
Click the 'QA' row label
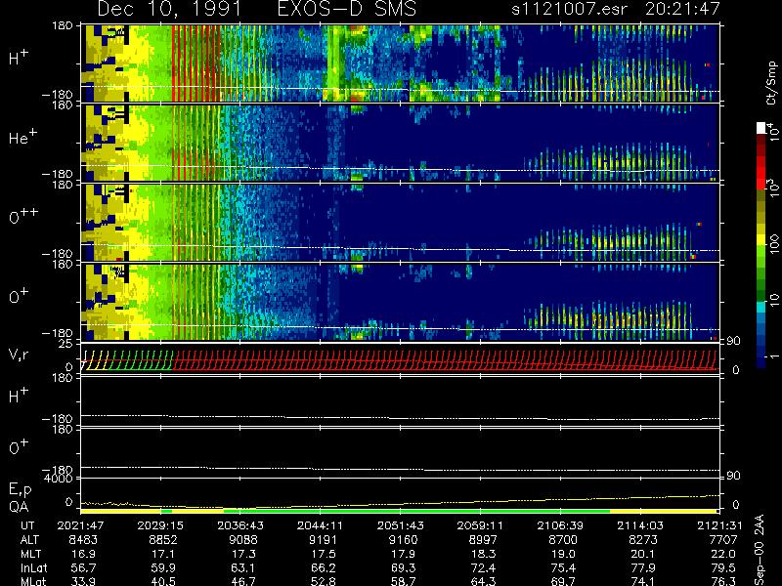(19, 507)
